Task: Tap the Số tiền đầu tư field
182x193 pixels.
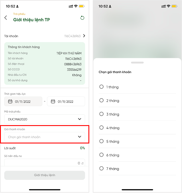Action: [45, 163]
